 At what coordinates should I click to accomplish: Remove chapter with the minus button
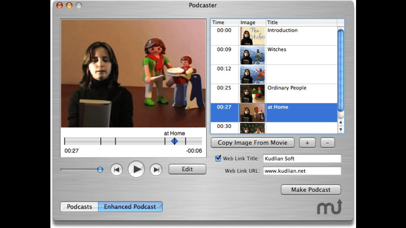click(327, 143)
